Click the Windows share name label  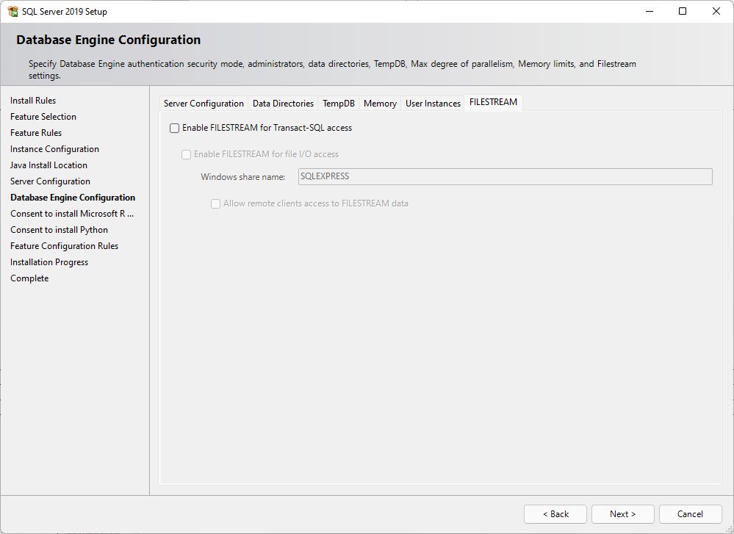click(x=243, y=177)
